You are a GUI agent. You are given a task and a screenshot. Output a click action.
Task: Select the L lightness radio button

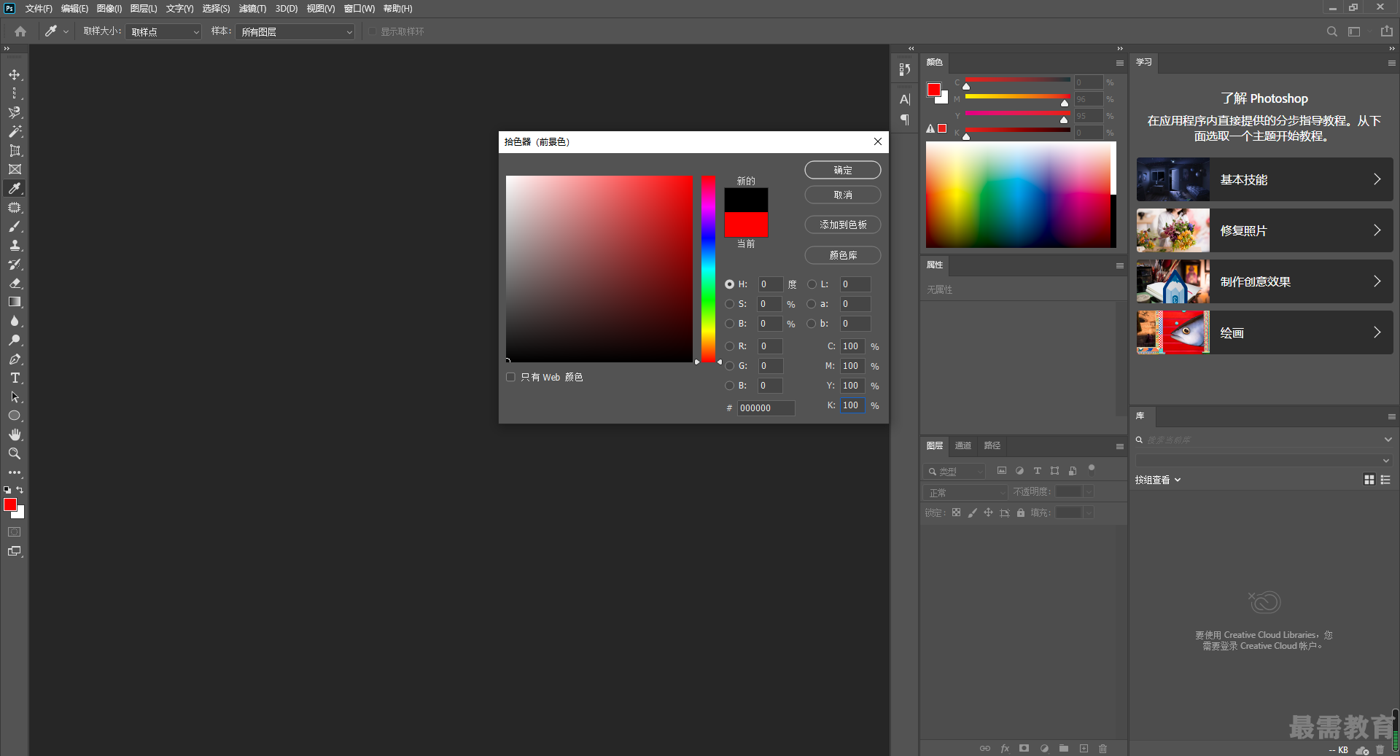(812, 284)
